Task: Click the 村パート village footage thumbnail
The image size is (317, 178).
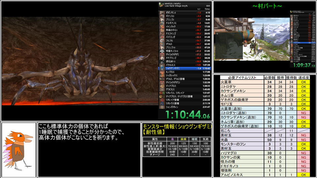Action: pyautogui.click(x=252, y=39)
